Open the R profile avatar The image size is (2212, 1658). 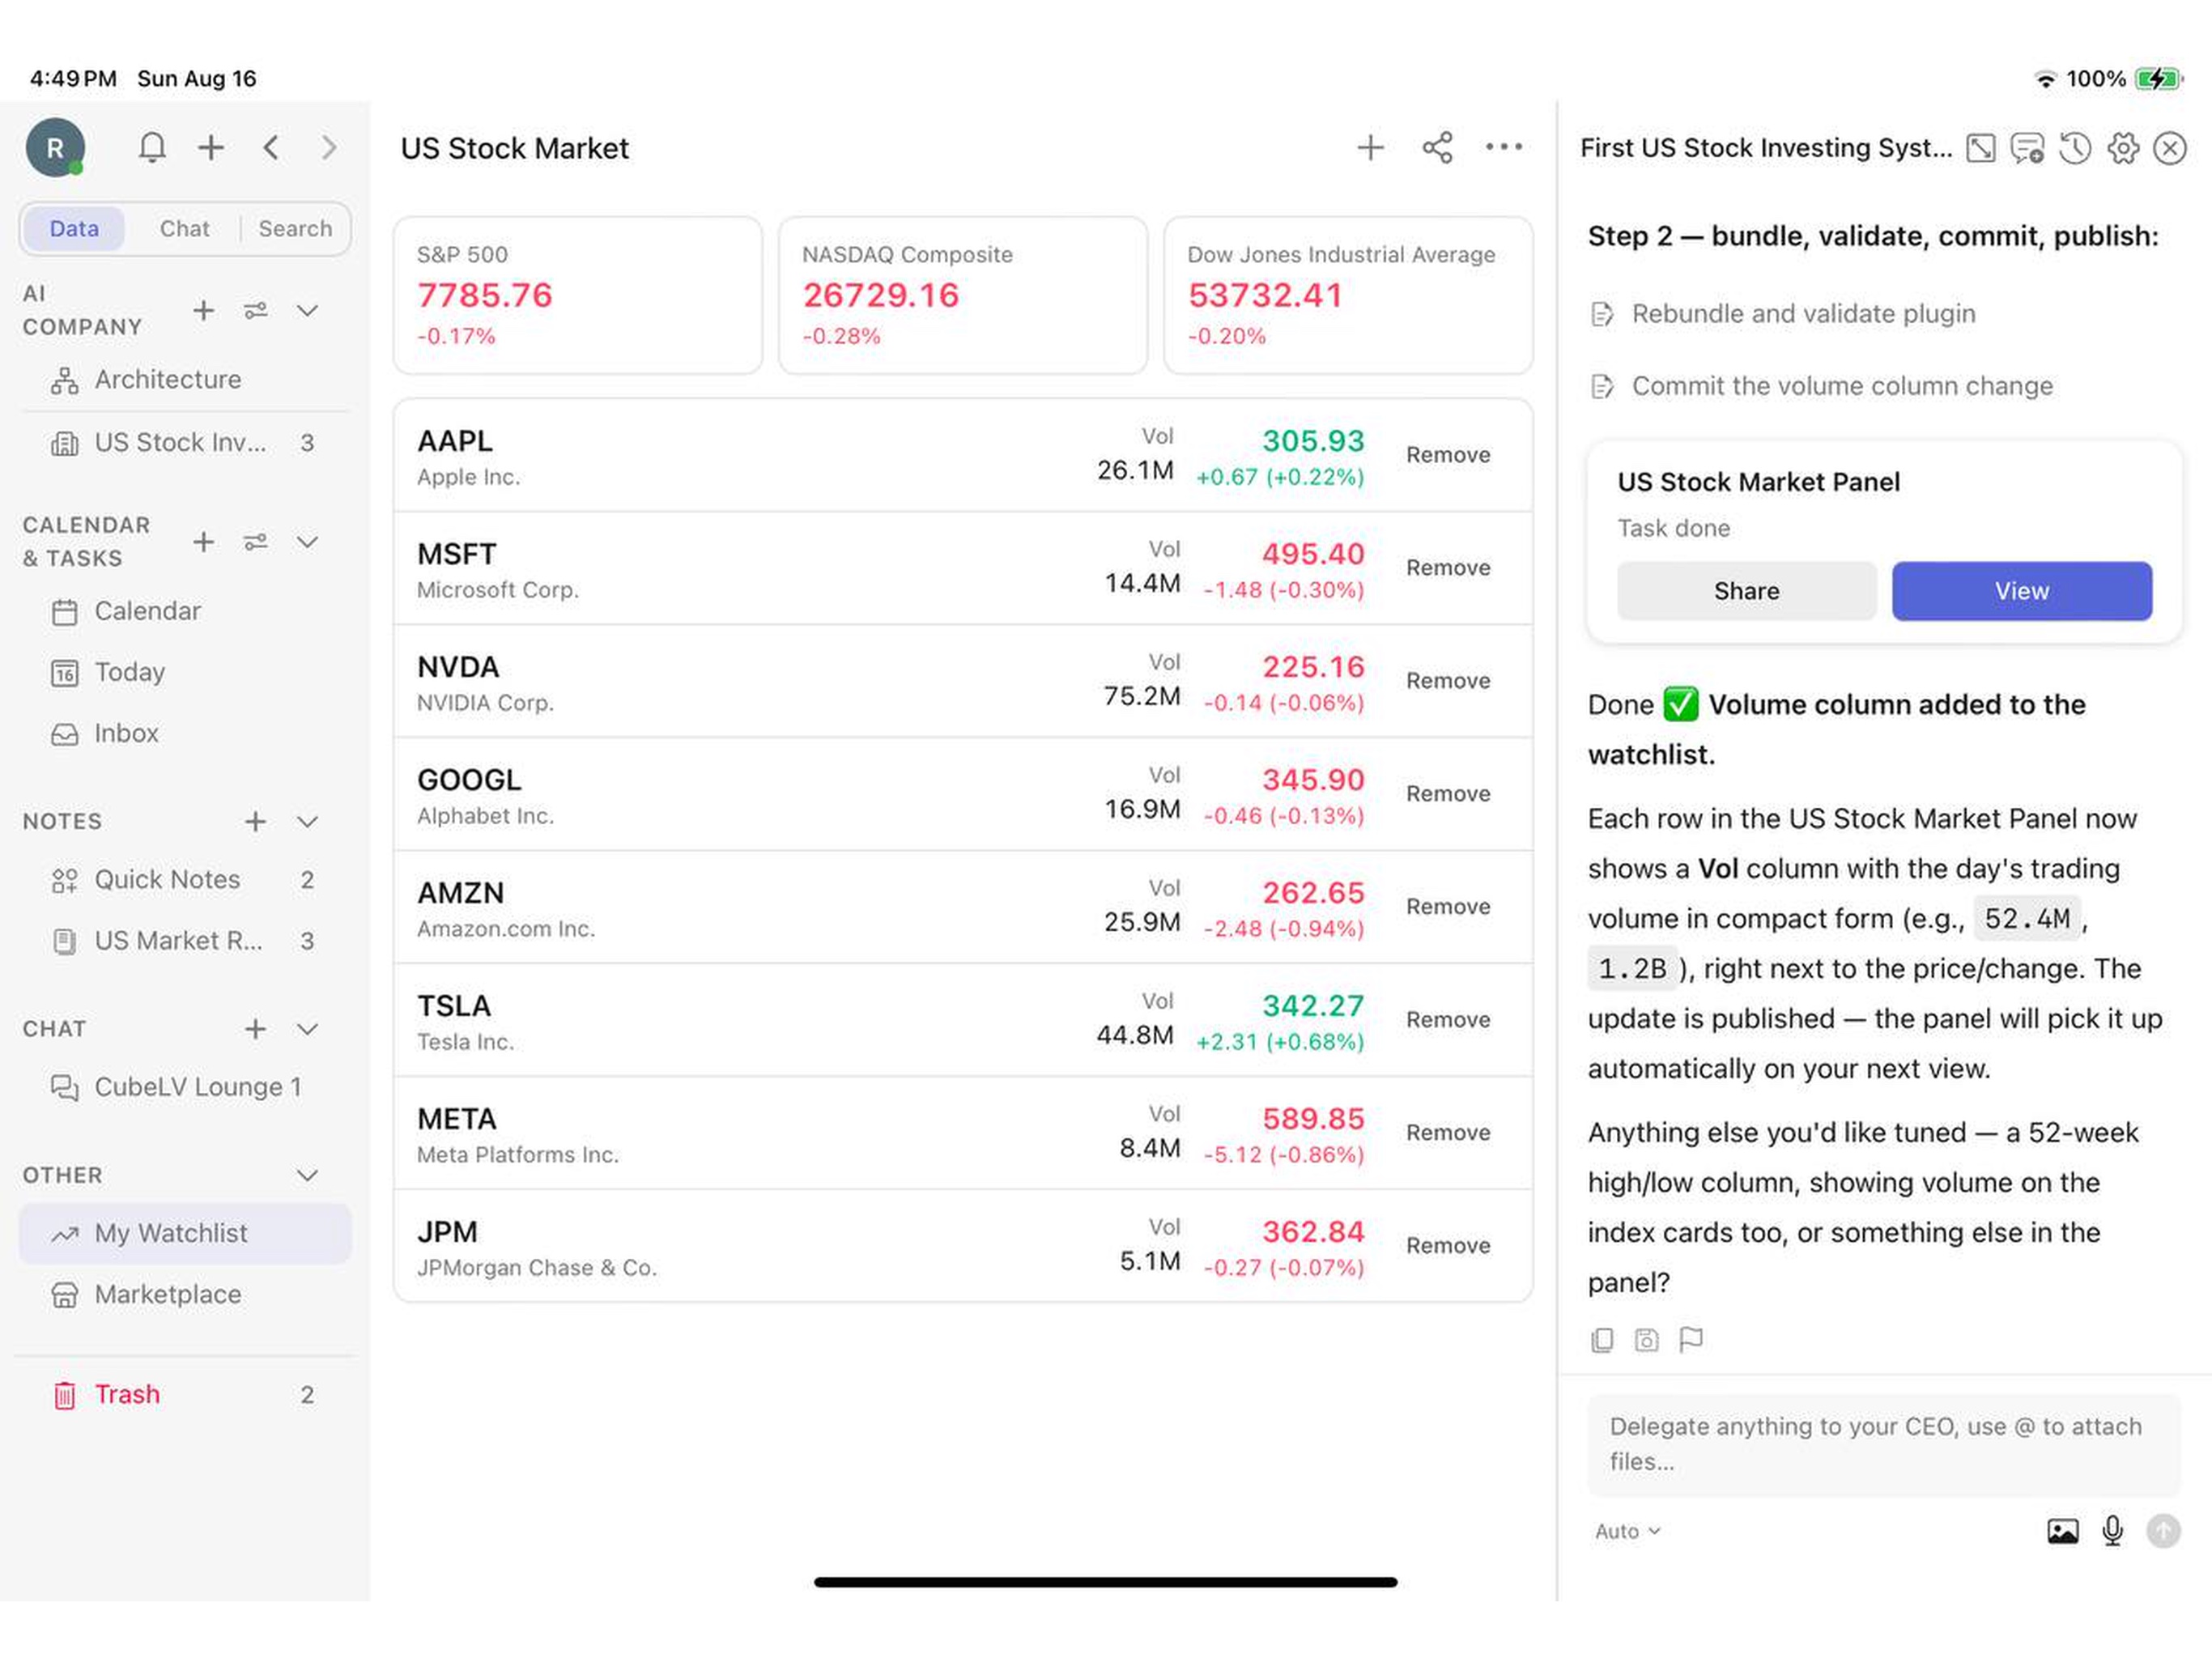click(55, 148)
